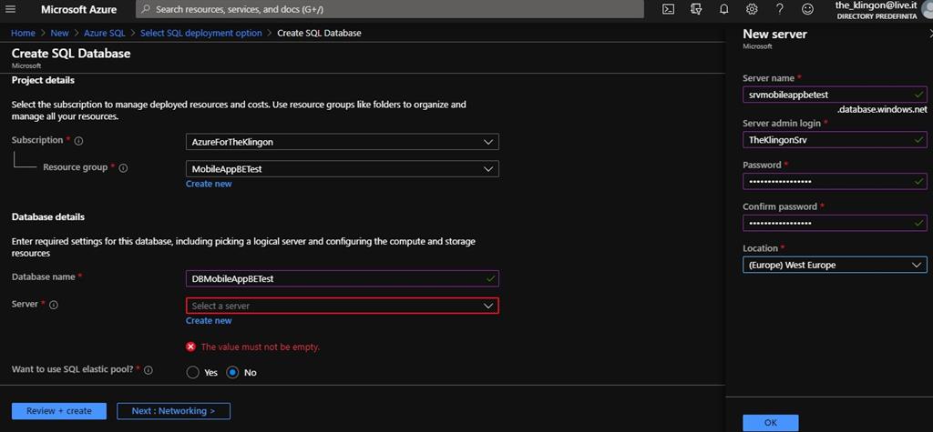Viewport: 933px width, 432px height.
Task: Expand the Subscription dropdown
Action: tap(343, 142)
